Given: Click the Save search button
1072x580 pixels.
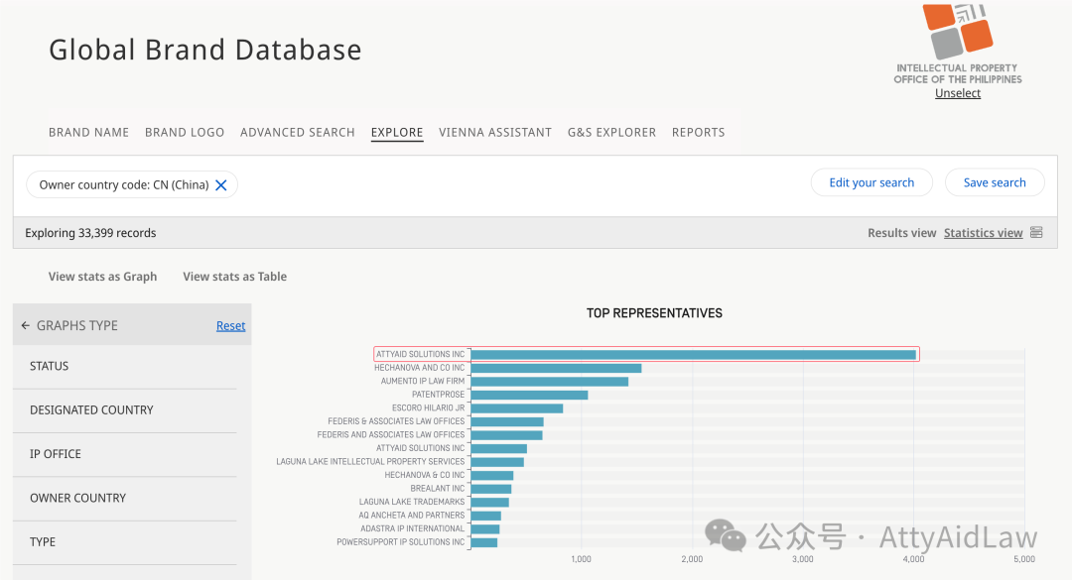Looking at the screenshot, I should click(x=995, y=182).
